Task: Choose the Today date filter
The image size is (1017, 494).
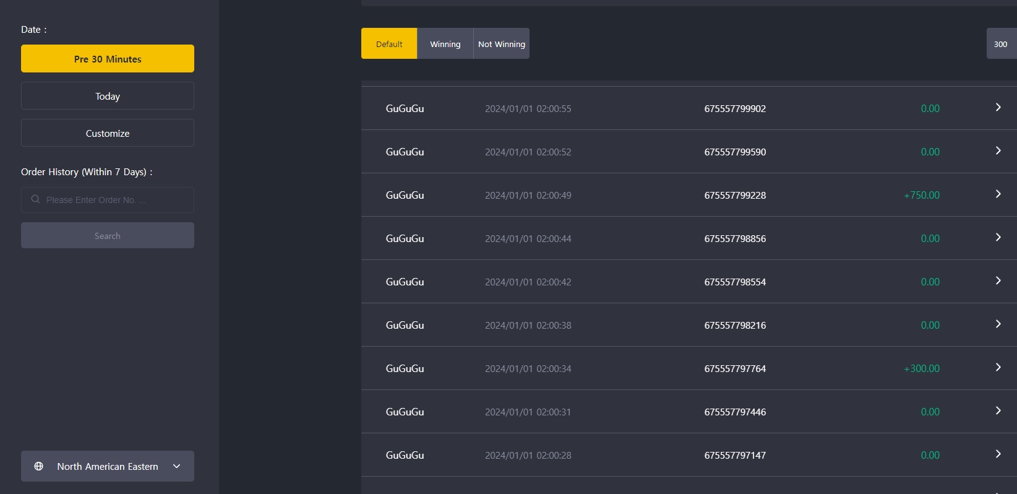Action: [x=108, y=96]
